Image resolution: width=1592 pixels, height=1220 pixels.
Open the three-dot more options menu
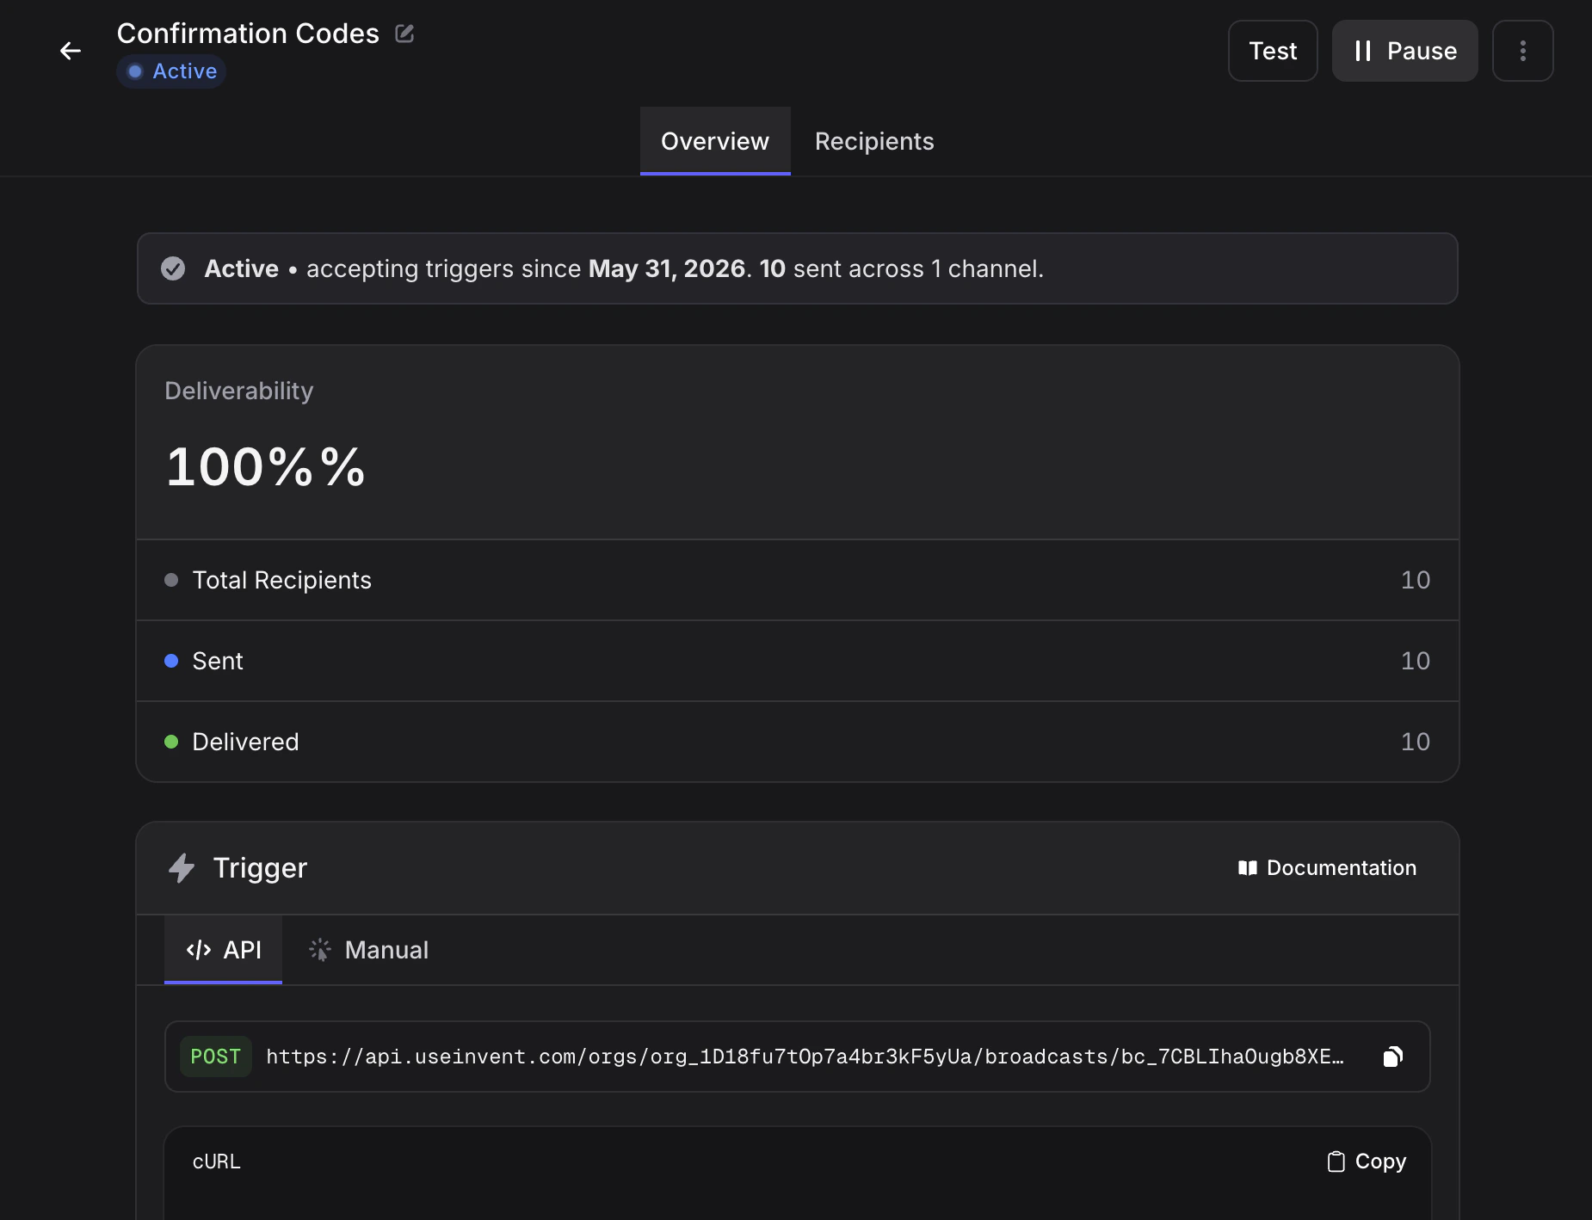[x=1522, y=51]
